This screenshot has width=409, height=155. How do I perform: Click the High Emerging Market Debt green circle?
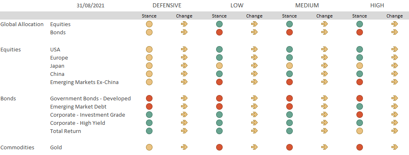click(359, 106)
